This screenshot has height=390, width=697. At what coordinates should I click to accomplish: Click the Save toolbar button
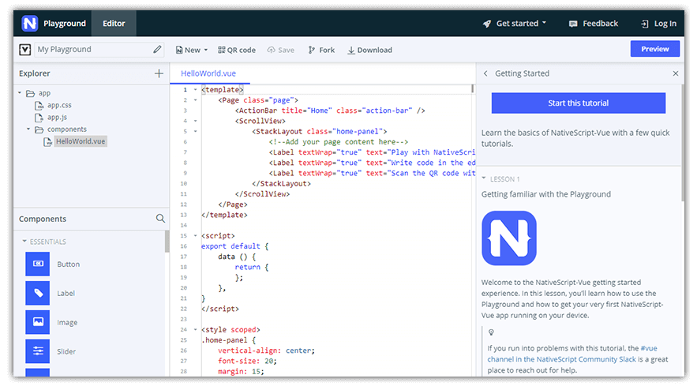[280, 50]
